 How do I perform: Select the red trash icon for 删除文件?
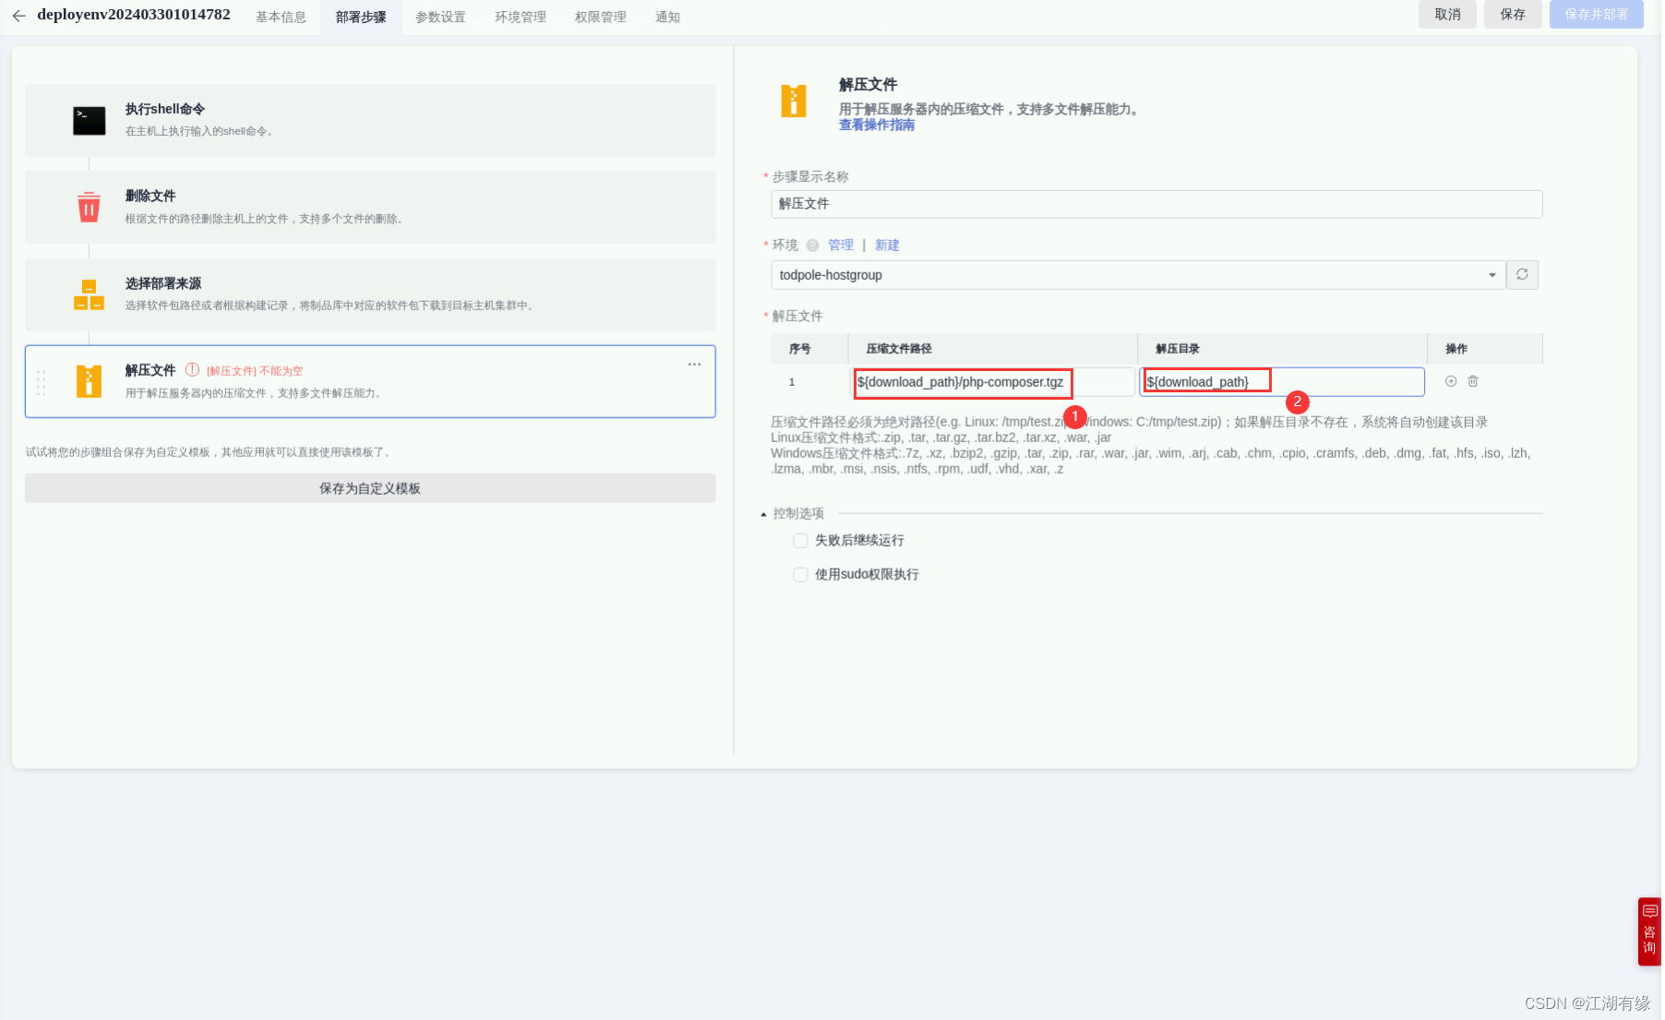coord(89,207)
